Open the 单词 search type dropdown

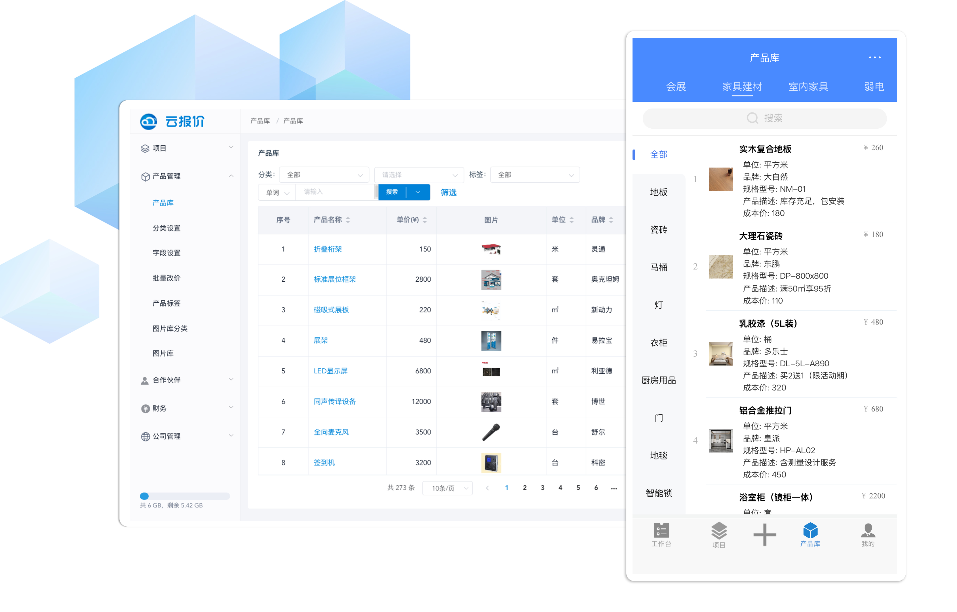point(277,192)
